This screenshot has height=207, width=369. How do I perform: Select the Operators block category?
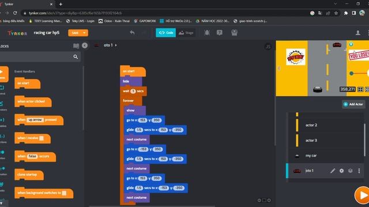pos(3,106)
